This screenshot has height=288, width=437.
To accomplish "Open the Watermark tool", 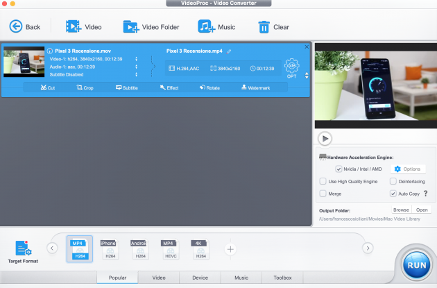I will 255,87.
